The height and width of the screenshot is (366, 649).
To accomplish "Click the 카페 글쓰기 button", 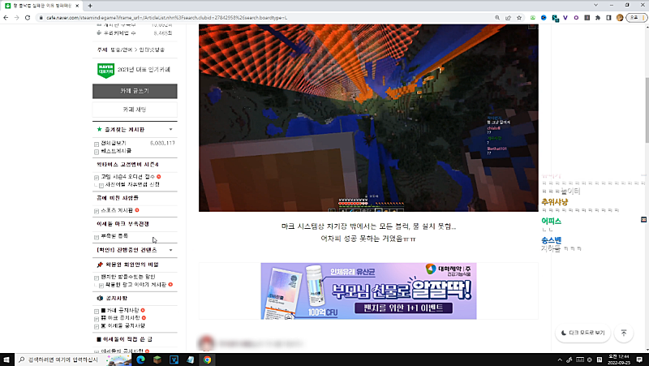I will (x=135, y=91).
